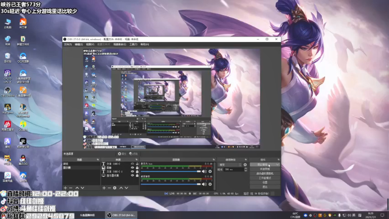Viewport: 389px width, 219px height.
Task: Open the Help menu in OBS
Action: pos(145,44)
